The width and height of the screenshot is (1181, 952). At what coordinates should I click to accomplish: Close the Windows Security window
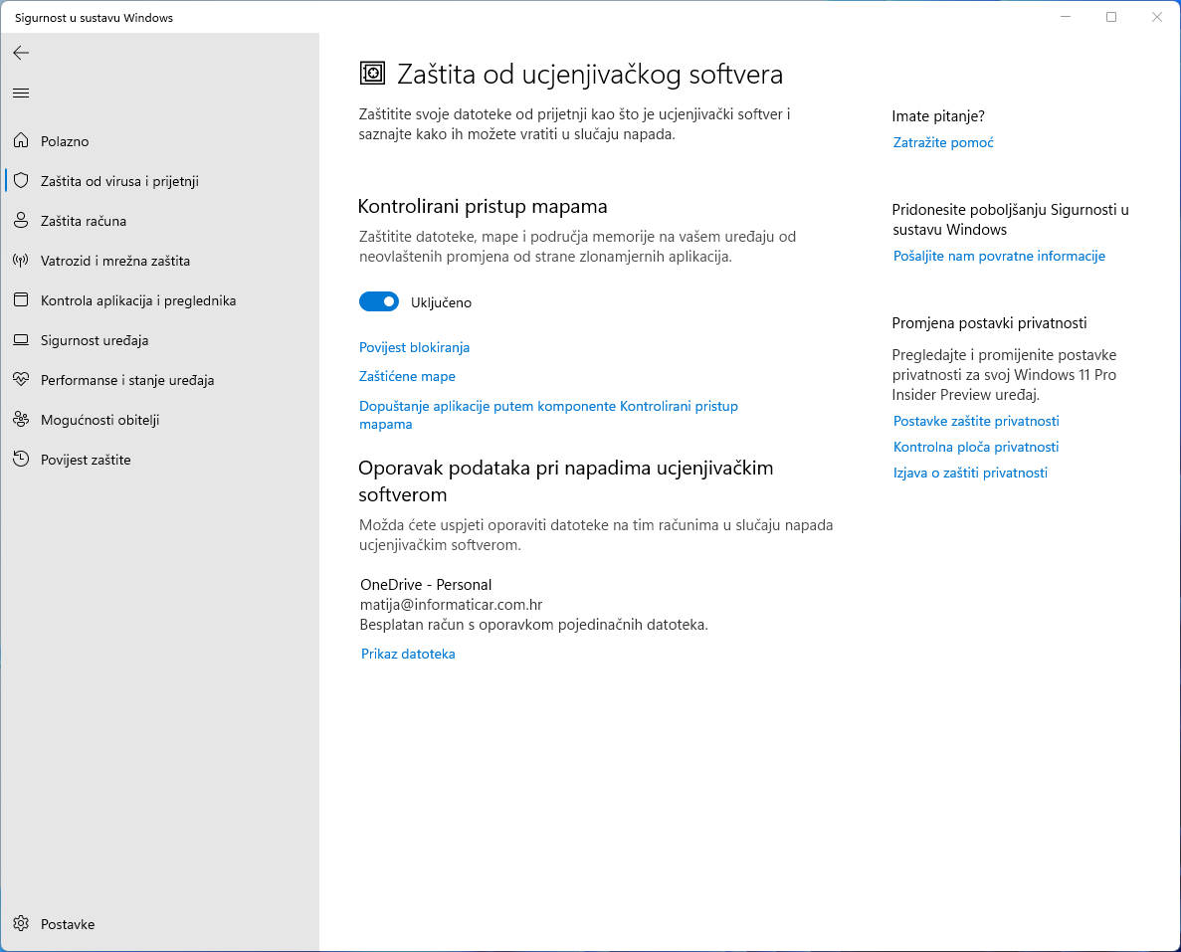(1157, 17)
